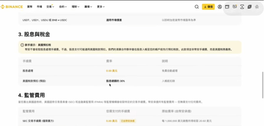264x126 pixels.
Task: Select the 4. 監管費用 heading
Action: point(32,95)
